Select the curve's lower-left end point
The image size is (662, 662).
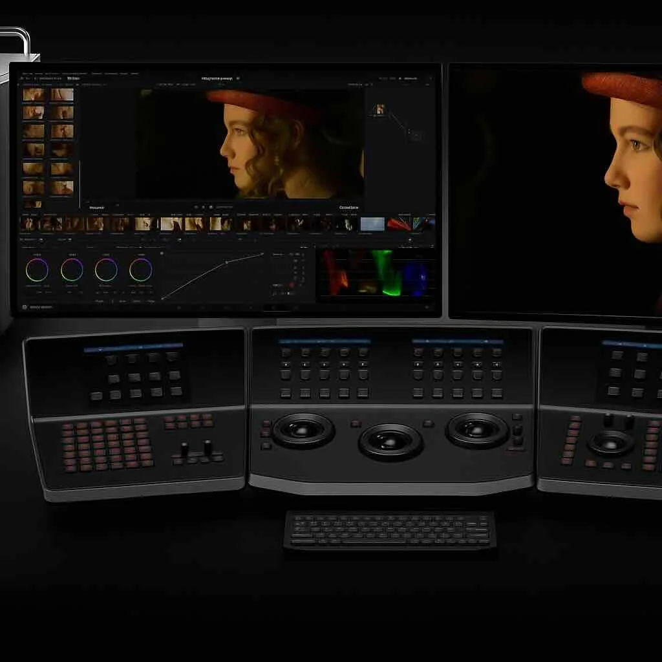(x=162, y=299)
